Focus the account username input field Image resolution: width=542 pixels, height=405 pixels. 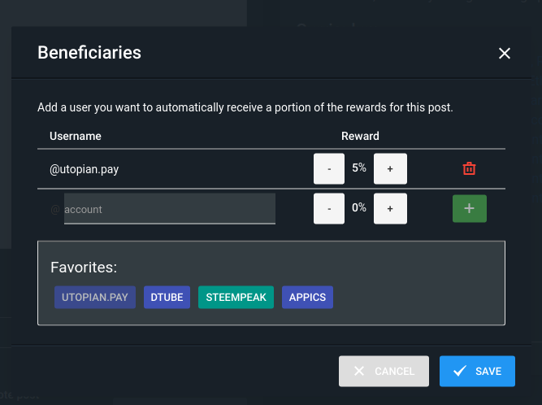(170, 208)
